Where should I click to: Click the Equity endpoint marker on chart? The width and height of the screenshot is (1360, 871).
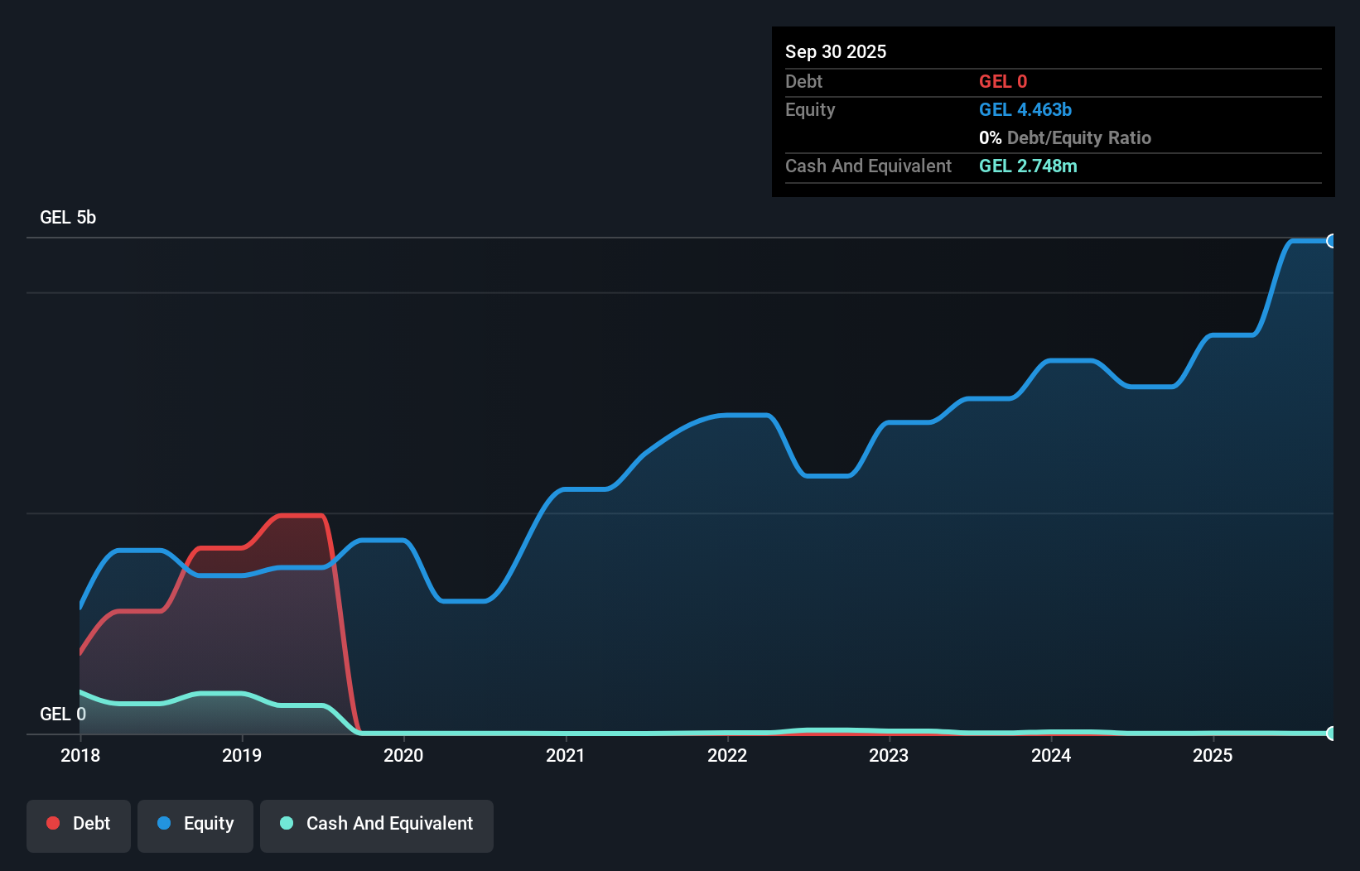(x=1331, y=241)
